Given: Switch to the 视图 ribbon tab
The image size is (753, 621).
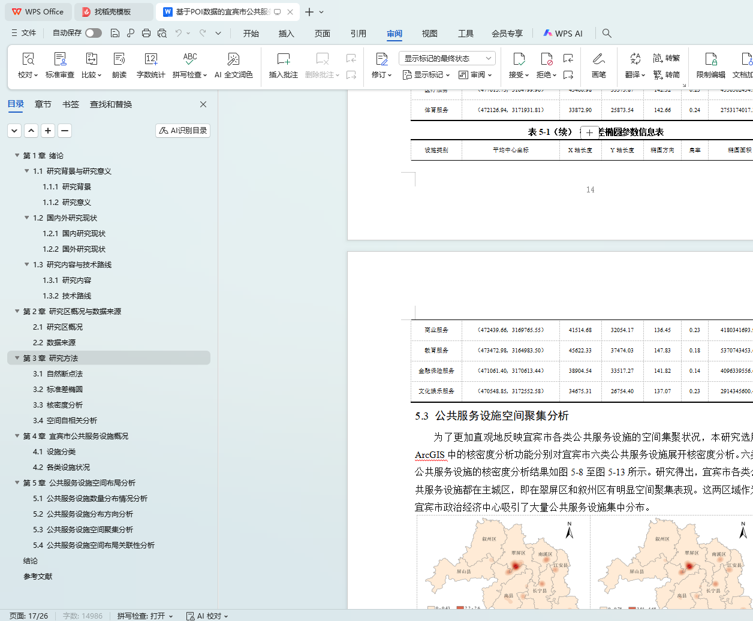Looking at the screenshot, I should [429, 34].
